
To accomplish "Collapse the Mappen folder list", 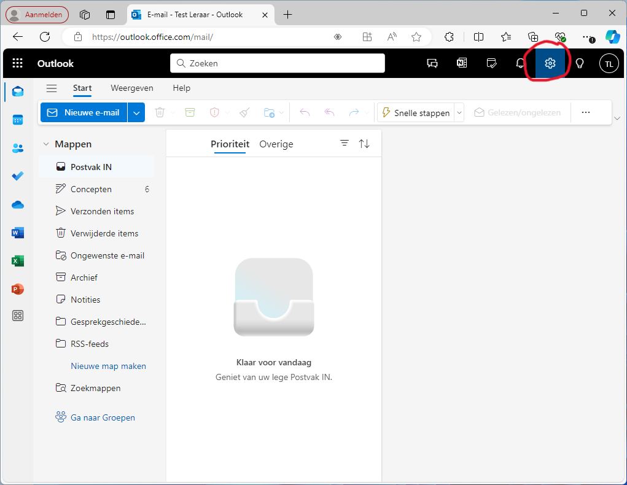I will (45, 144).
